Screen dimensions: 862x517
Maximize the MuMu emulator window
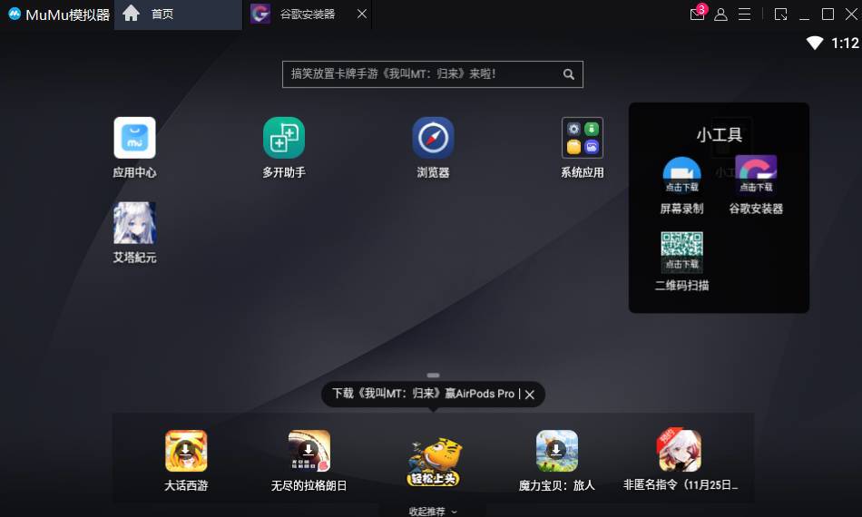point(828,15)
